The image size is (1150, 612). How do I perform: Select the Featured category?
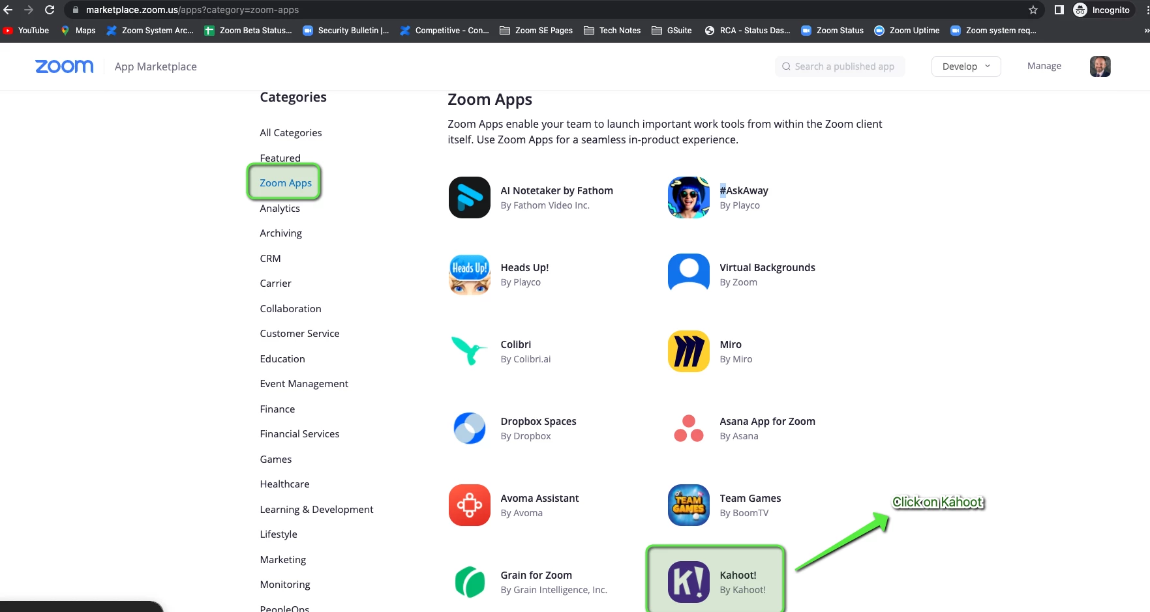pyautogui.click(x=280, y=158)
